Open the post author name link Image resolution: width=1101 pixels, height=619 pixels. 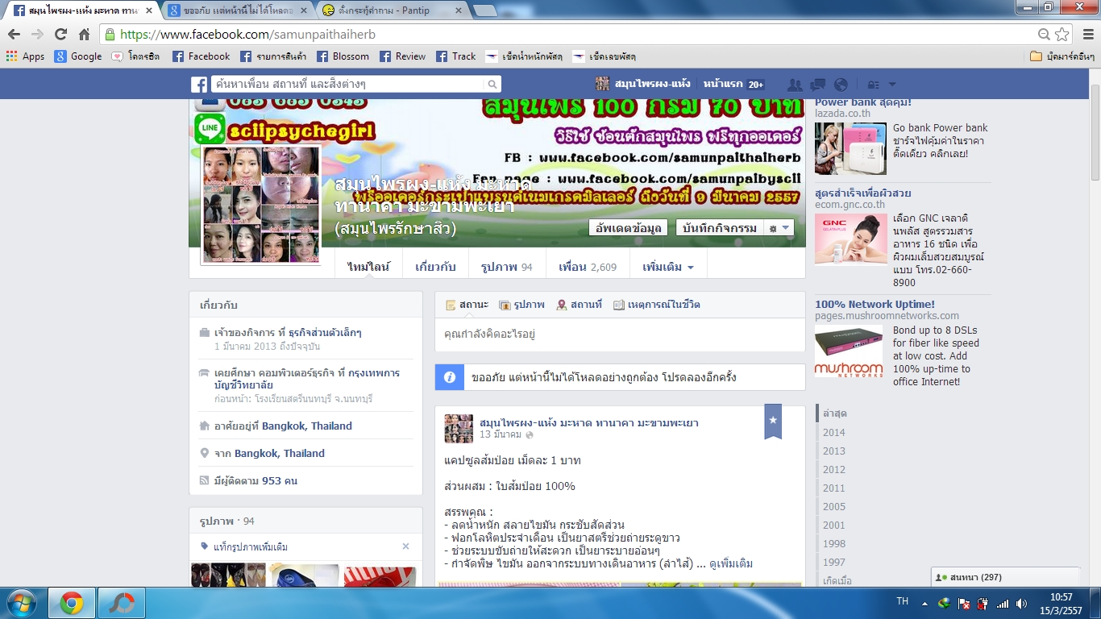coord(588,422)
